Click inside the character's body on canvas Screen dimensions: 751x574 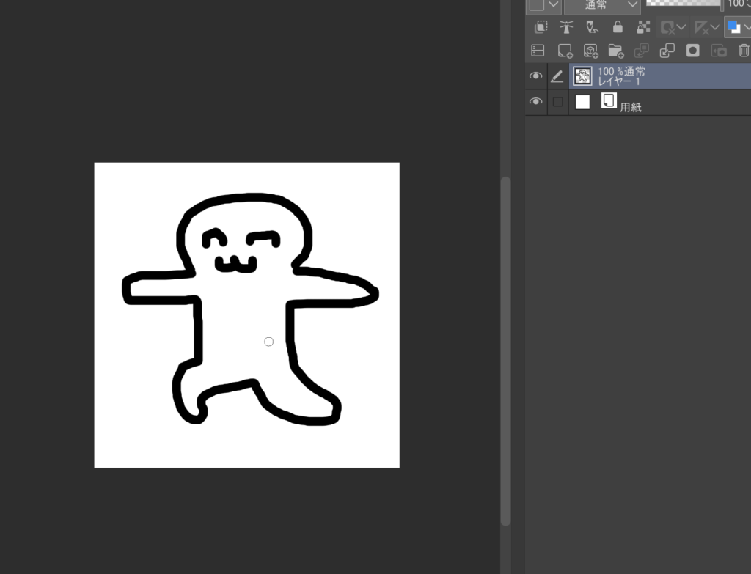pyautogui.click(x=244, y=331)
